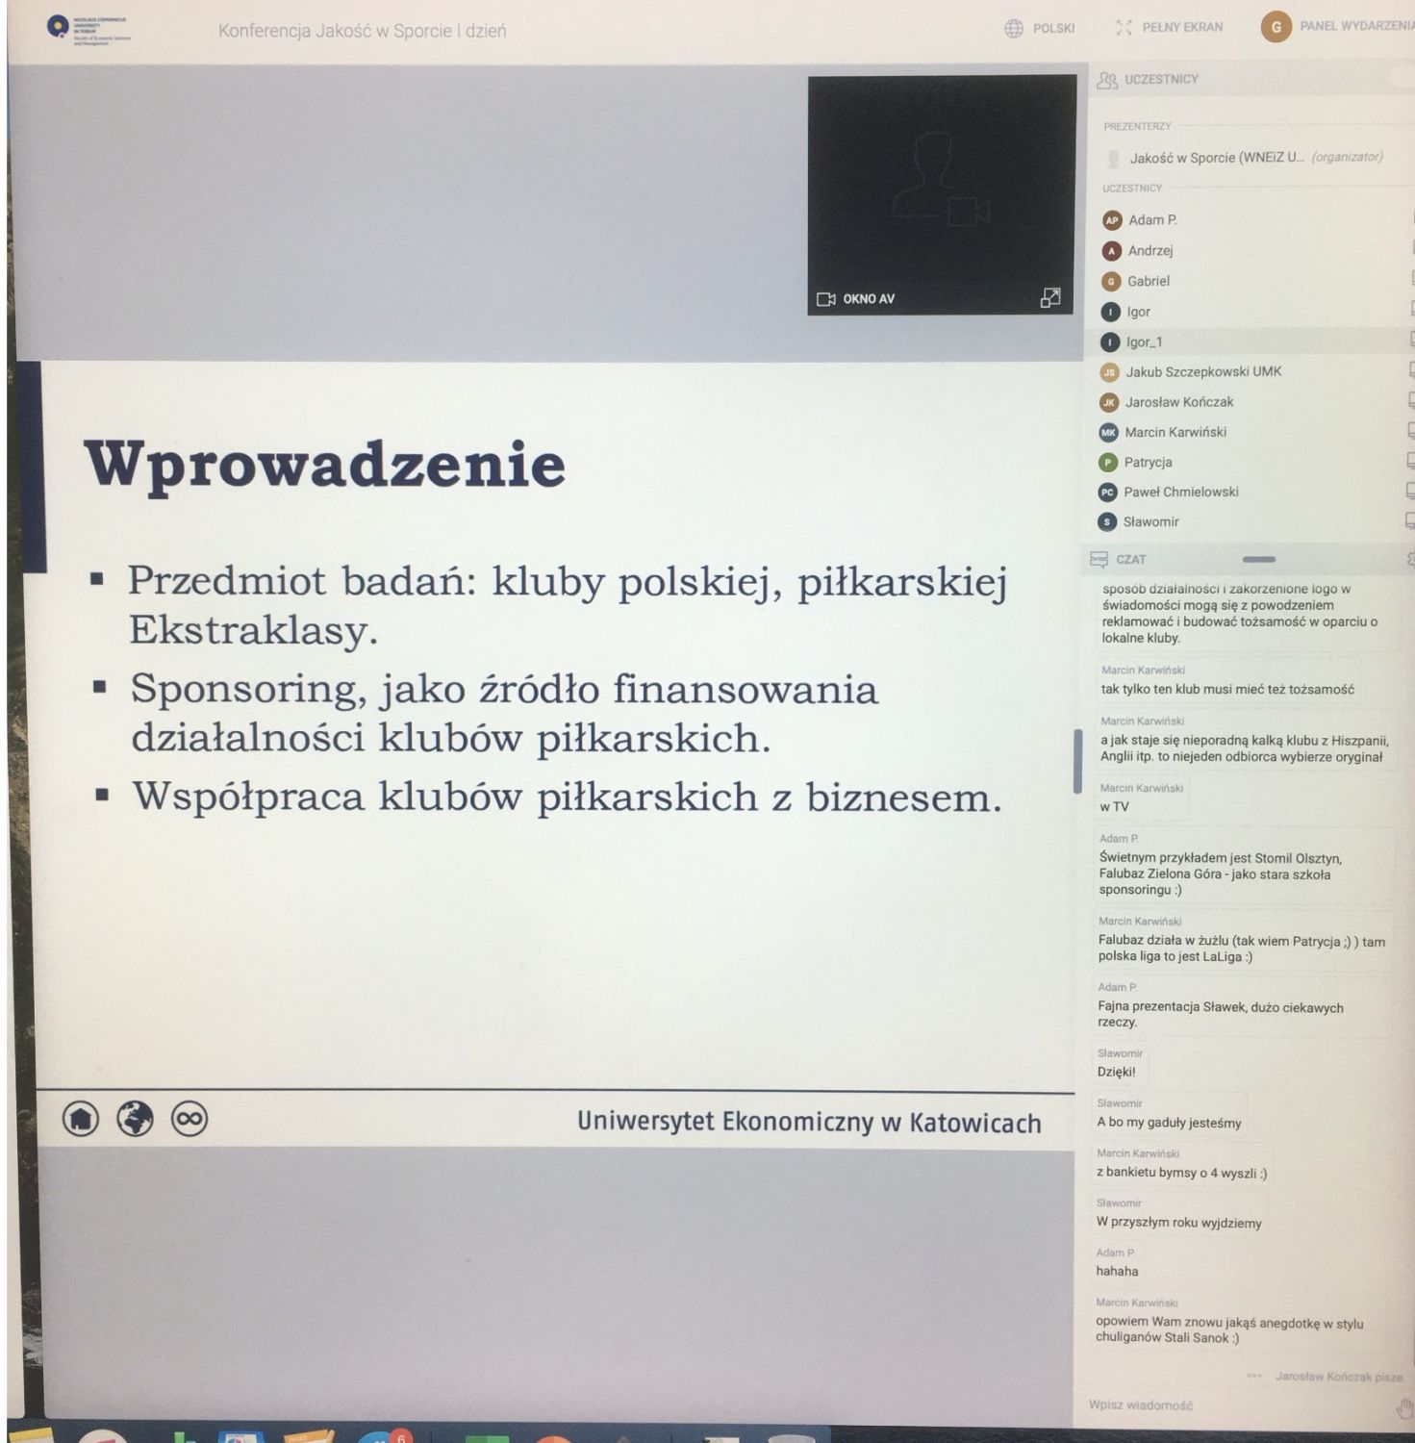
Task: Click the globe icon on the slide footer
Action: tap(135, 1119)
